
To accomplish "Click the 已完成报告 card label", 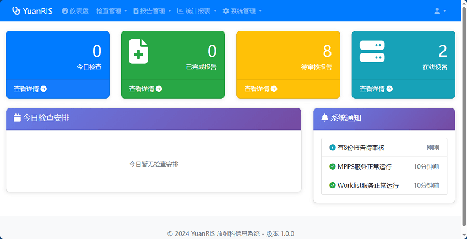I will tap(202, 67).
